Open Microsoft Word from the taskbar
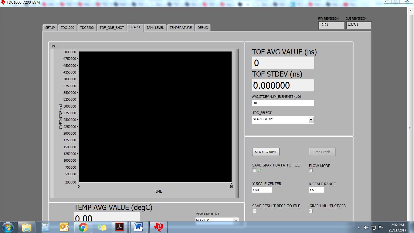 point(139,227)
